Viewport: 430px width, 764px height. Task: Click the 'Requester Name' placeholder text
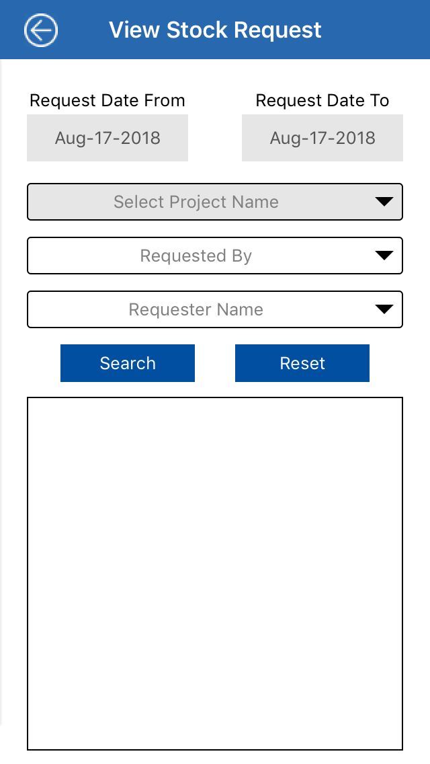(196, 309)
